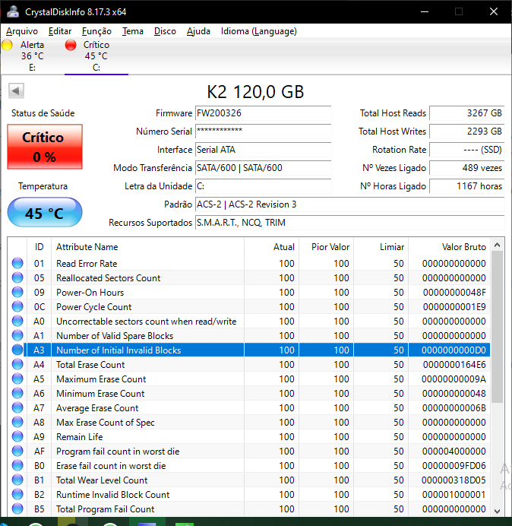The height and width of the screenshot is (526, 512).
Task: Click the Firmware field FW200326
Action: pos(263,113)
